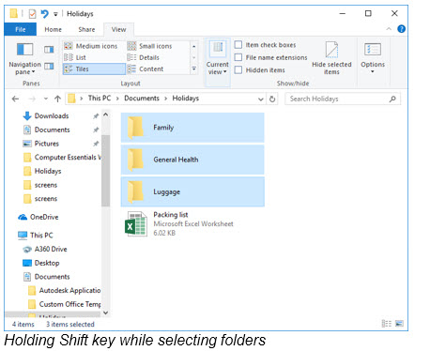Image resolution: width=430 pixels, height=351 pixels.
Task: Open A360 Drive in navigation pane
Action: (45, 249)
